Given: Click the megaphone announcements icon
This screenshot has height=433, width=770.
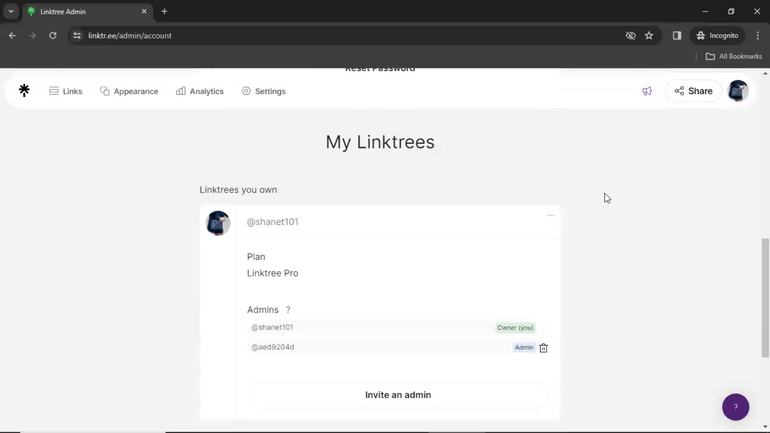Looking at the screenshot, I should pyautogui.click(x=647, y=91).
